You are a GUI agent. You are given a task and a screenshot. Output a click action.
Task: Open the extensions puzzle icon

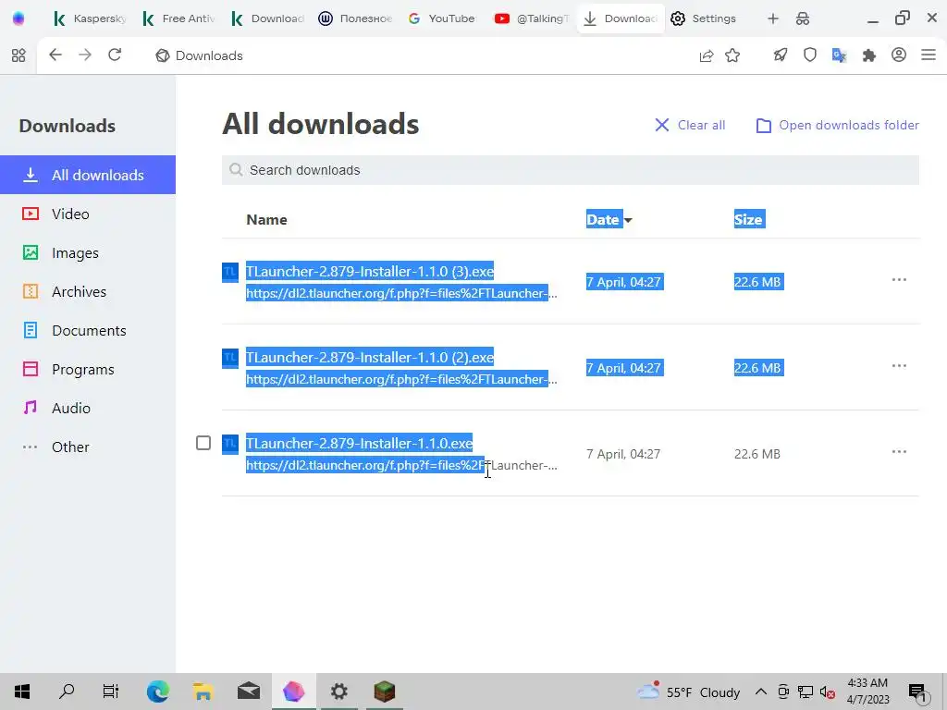(x=869, y=55)
